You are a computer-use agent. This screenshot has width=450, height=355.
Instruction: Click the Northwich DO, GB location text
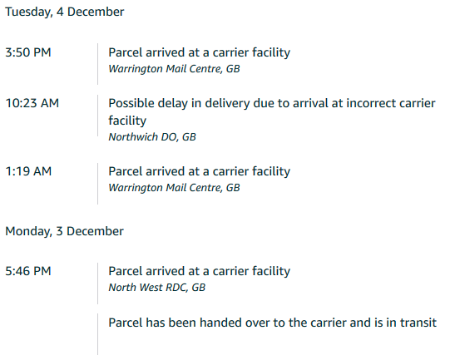pyautogui.click(x=152, y=137)
